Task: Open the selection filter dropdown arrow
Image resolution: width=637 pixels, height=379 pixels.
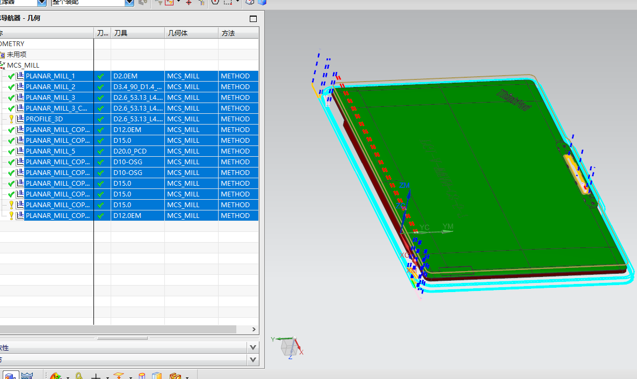Action: 42,3
